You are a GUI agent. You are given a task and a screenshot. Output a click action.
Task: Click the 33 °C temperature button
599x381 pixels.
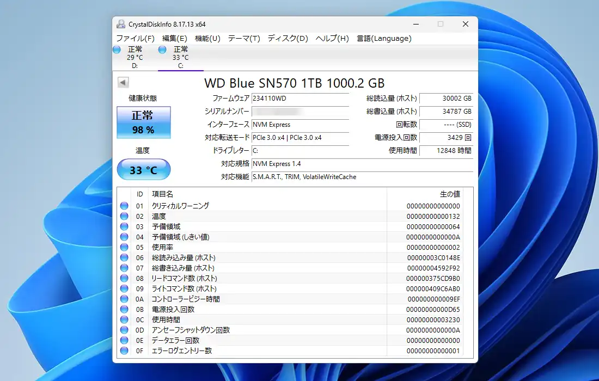click(x=143, y=170)
